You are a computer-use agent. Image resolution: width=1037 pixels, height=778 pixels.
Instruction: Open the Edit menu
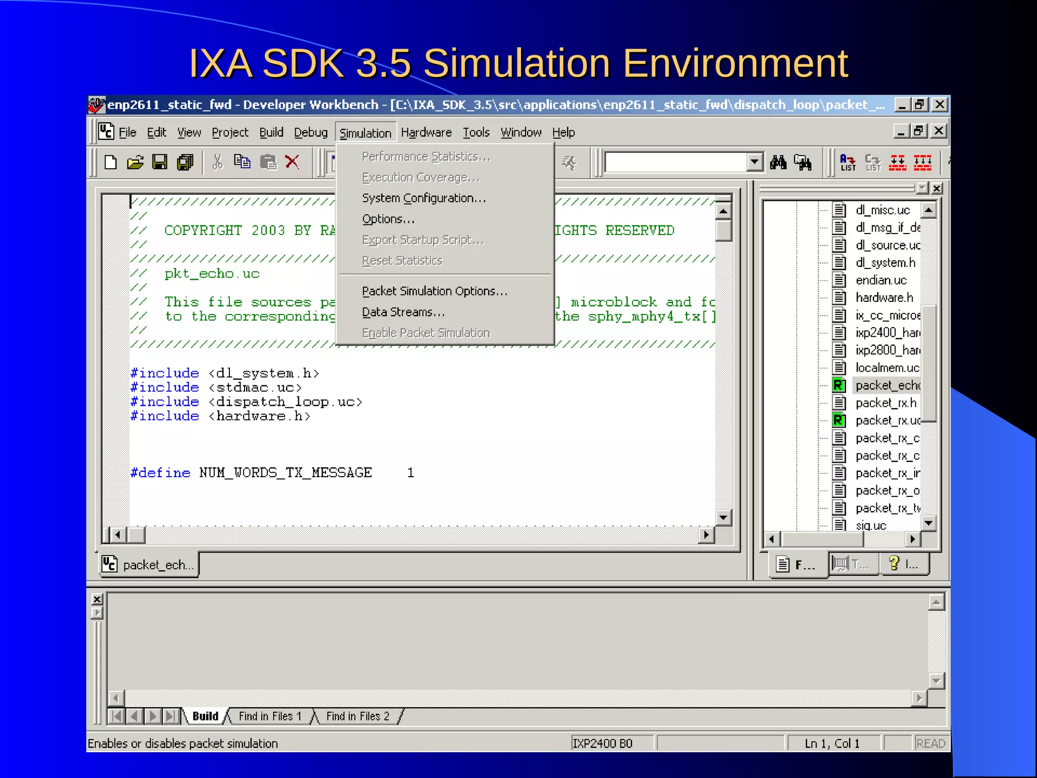click(156, 132)
